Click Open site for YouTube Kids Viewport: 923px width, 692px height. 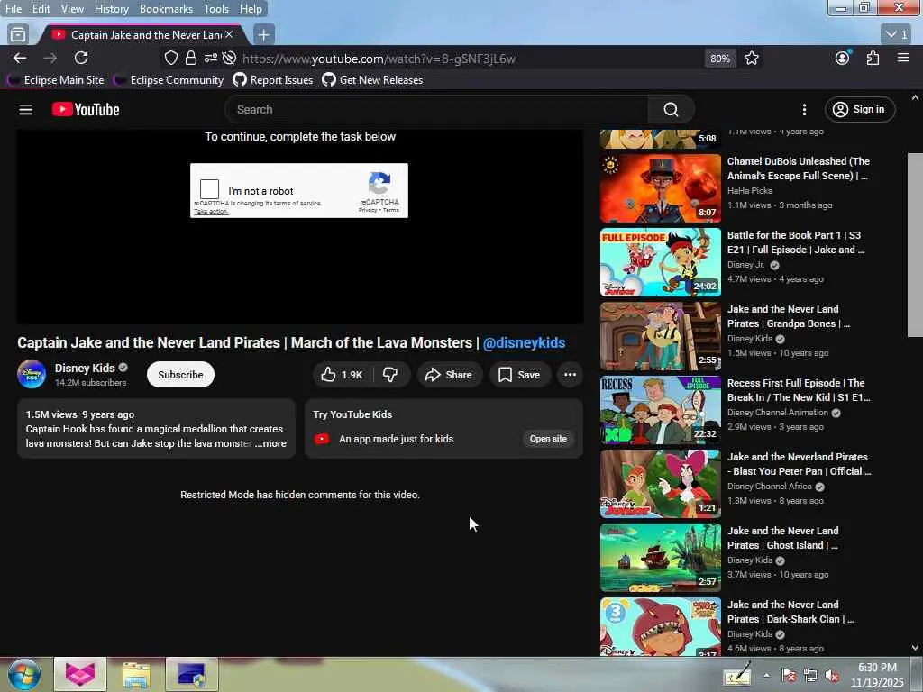click(548, 439)
